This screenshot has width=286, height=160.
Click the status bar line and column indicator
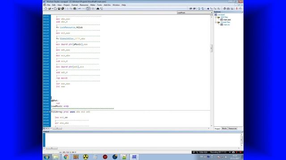pos(67,152)
